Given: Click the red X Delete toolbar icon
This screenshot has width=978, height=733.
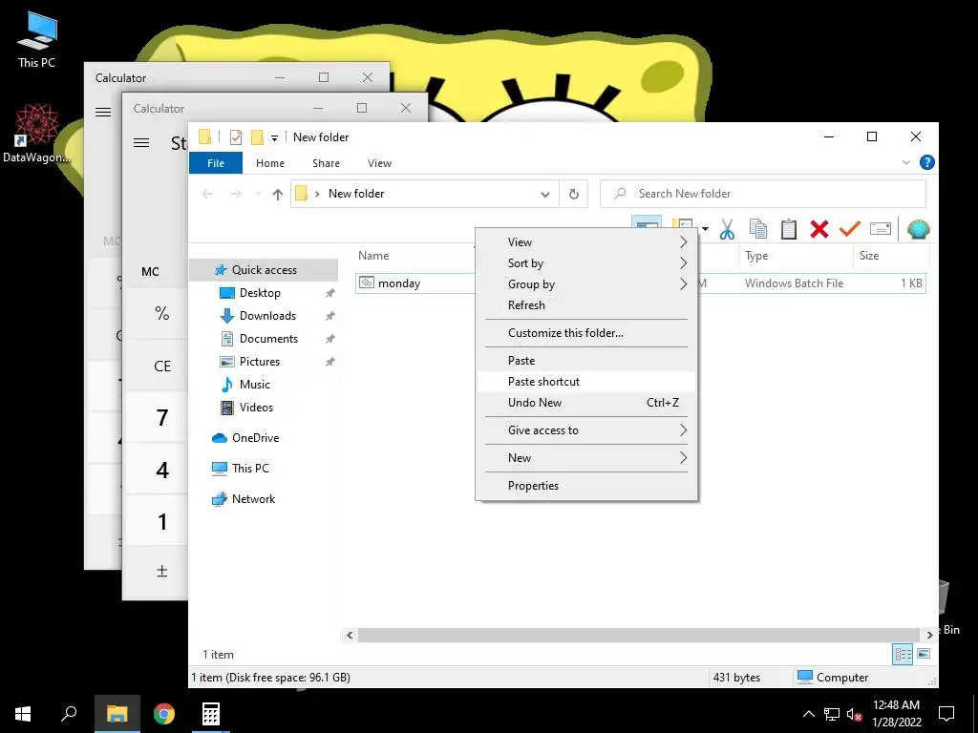Looking at the screenshot, I should (819, 229).
